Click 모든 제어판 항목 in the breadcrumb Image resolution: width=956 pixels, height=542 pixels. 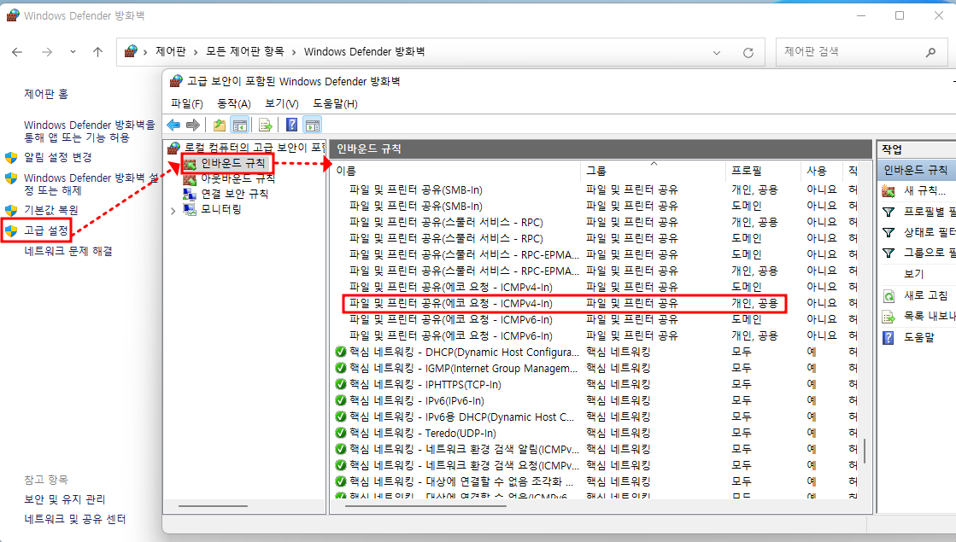pos(244,52)
